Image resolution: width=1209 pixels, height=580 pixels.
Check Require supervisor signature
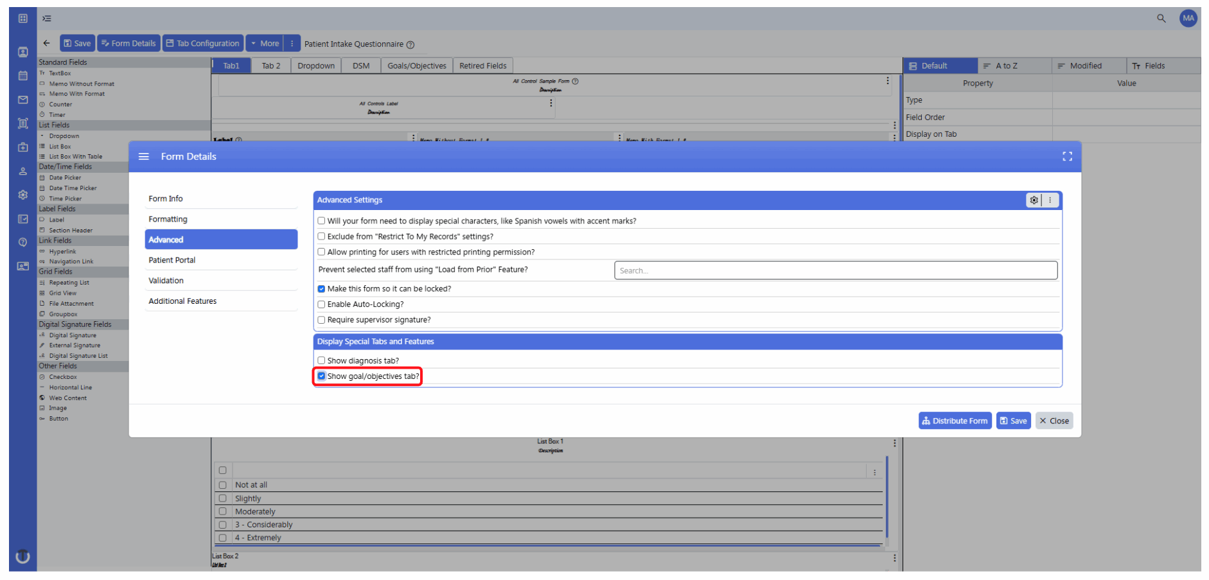(x=321, y=320)
